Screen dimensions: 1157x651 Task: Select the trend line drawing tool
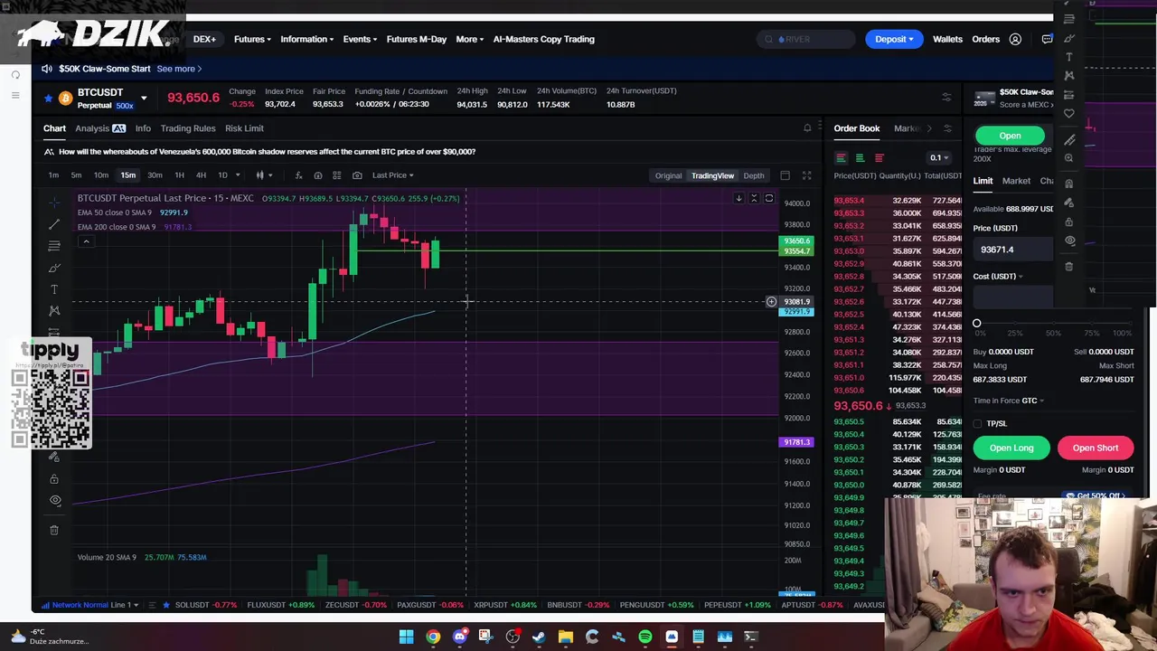click(54, 223)
